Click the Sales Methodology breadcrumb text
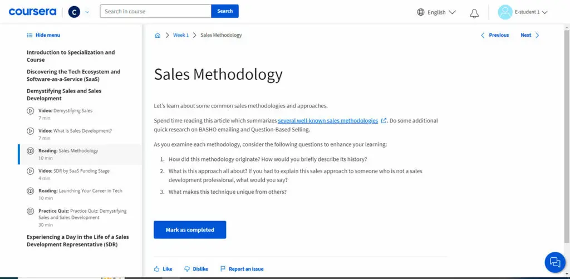Screen dimensions: 570x279 pos(221,35)
